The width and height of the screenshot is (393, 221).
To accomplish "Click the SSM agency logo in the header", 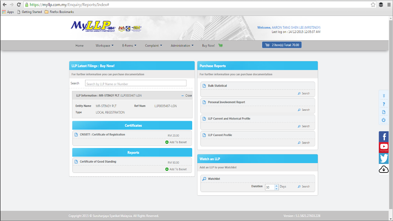I will 137,29.
